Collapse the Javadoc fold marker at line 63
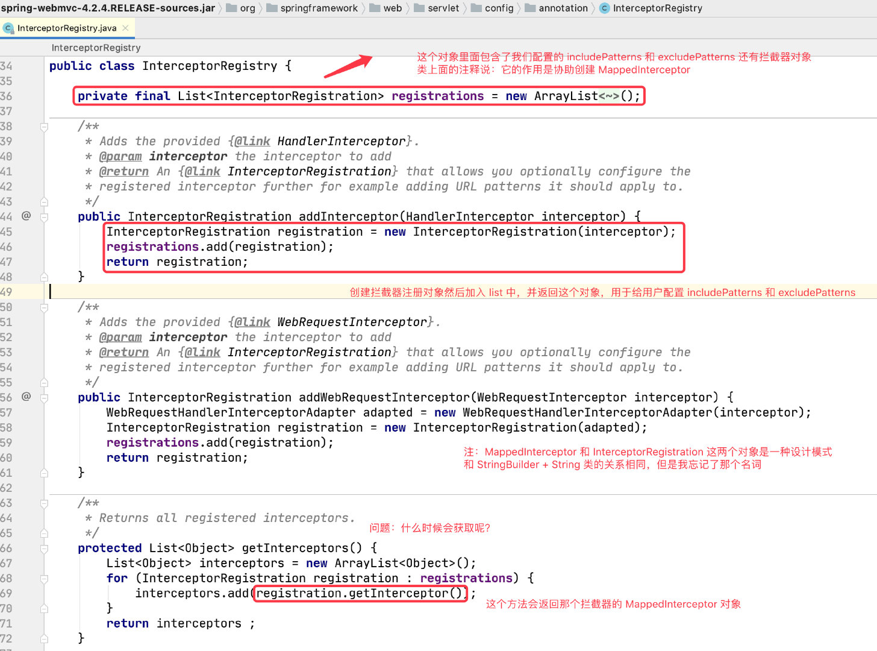Image resolution: width=877 pixels, height=651 pixels. click(44, 503)
